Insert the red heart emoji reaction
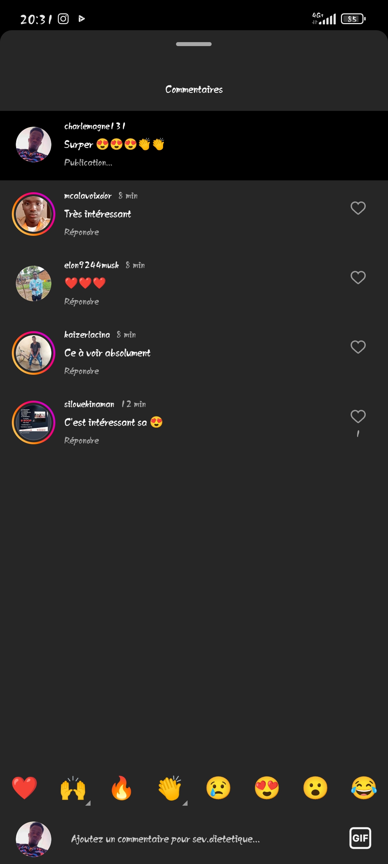The image size is (388, 864). point(24,788)
